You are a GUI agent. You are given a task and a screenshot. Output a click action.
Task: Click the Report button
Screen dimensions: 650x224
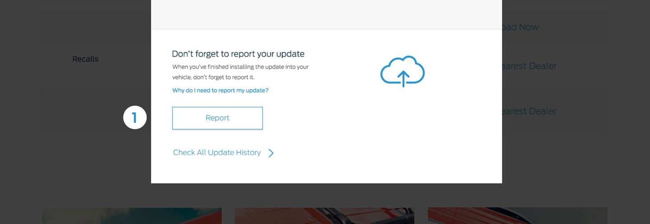[217, 118]
